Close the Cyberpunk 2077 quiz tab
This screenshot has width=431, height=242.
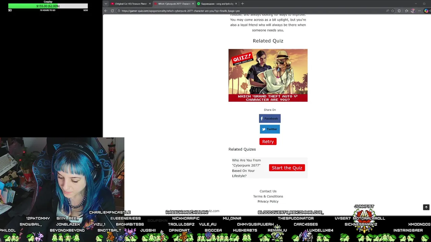click(193, 4)
